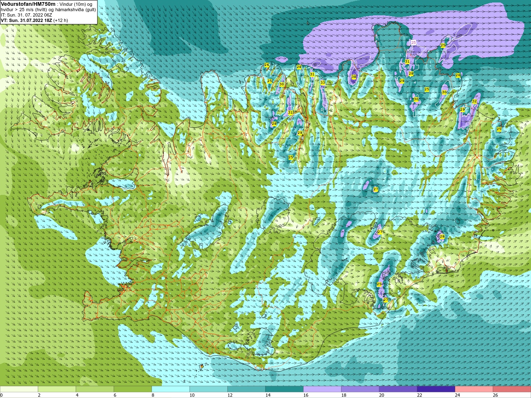Click the legend scale number '24'

[458, 395]
